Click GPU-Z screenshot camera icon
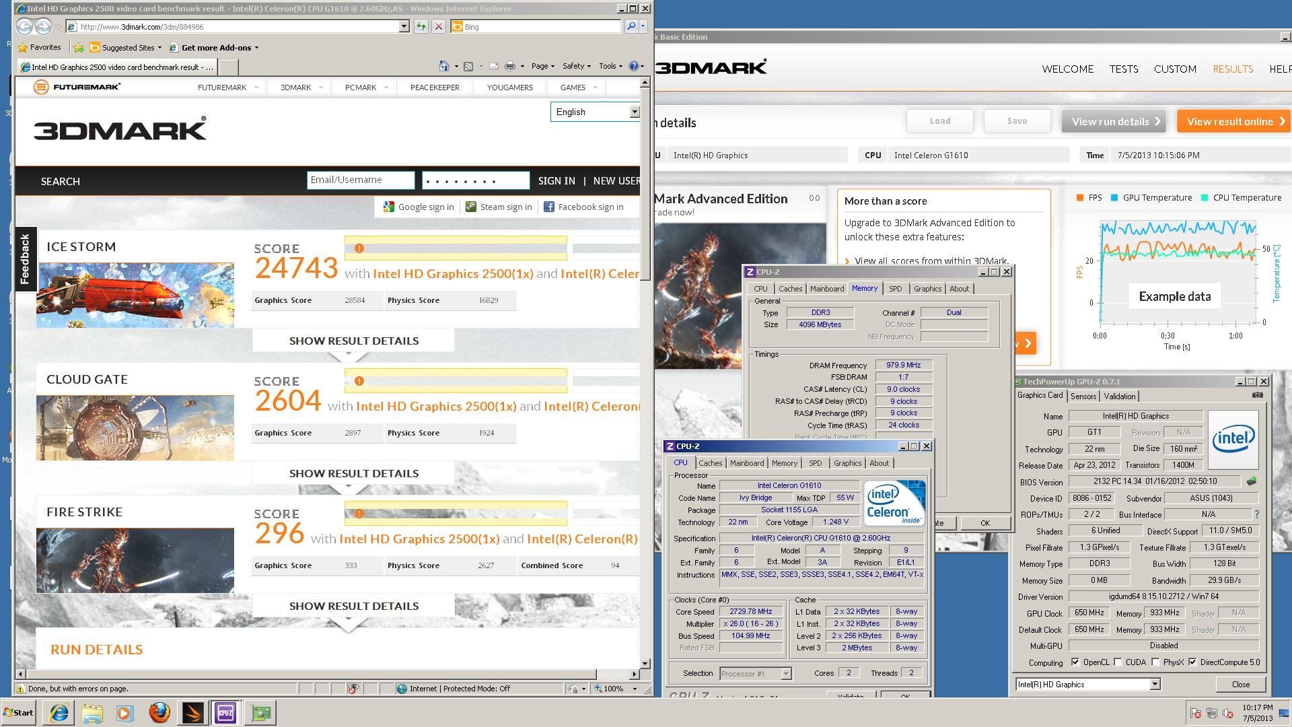The width and height of the screenshot is (1292, 727). pos(1258,395)
